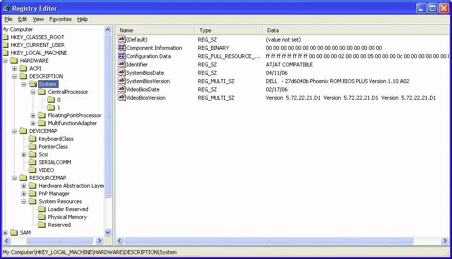452x259 pixels.
Task: Click the tree pane scroll right arrow
Action: 99,240
